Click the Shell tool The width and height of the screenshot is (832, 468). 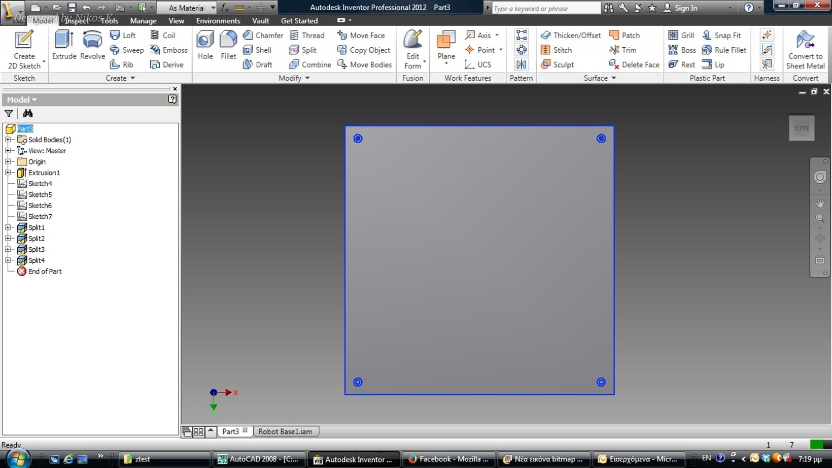(x=257, y=50)
